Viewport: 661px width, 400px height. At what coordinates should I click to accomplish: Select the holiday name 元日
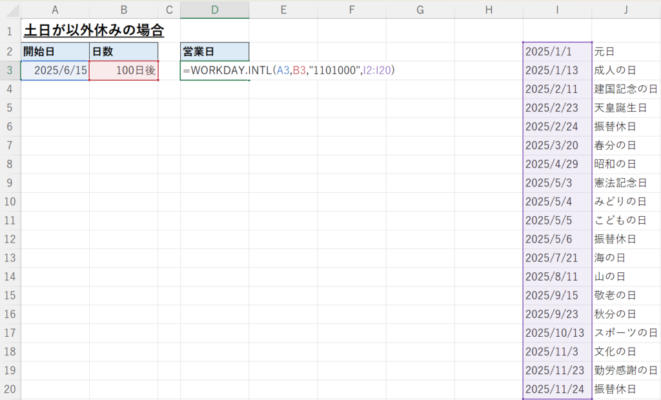pos(604,52)
